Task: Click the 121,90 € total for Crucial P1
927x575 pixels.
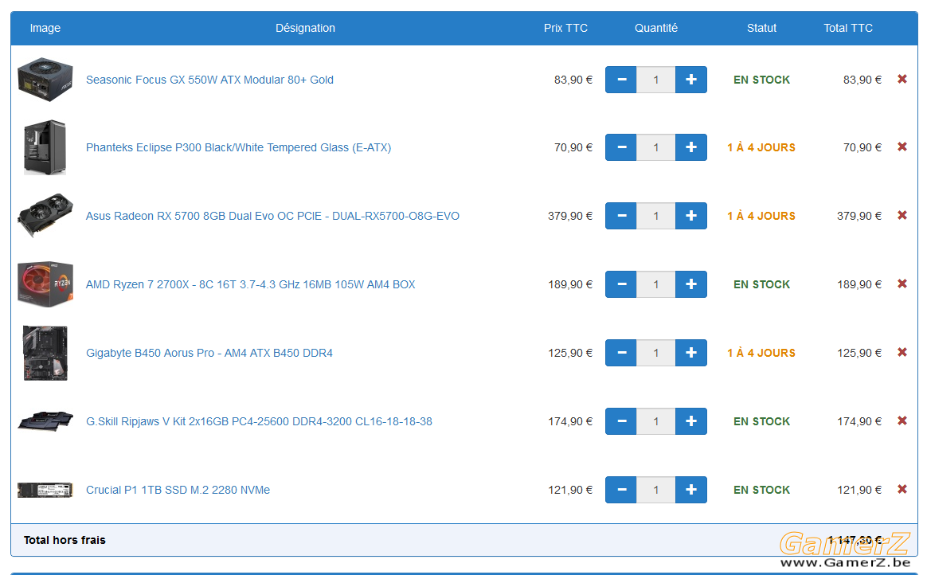Action: pyautogui.click(x=859, y=490)
